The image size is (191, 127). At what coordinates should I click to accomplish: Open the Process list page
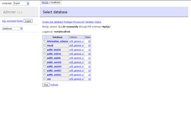coord(79,22)
